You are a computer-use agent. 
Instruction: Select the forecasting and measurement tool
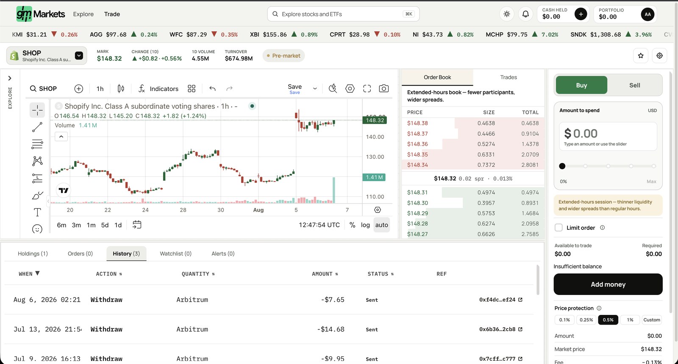[x=37, y=178]
